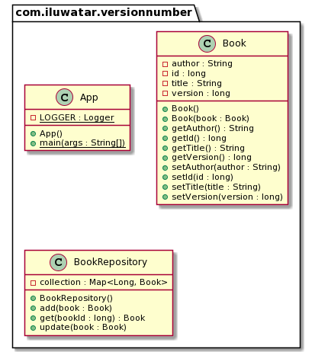Click the update(book : Book) method
This screenshot has height=352, width=312.
(83, 328)
